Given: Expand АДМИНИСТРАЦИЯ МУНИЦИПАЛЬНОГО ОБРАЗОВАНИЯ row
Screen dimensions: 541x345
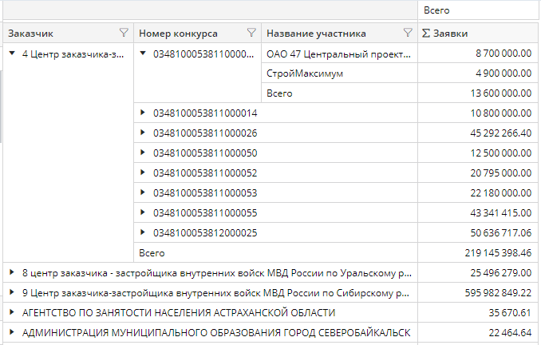Looking at the screenshot, I should [12, 332].
